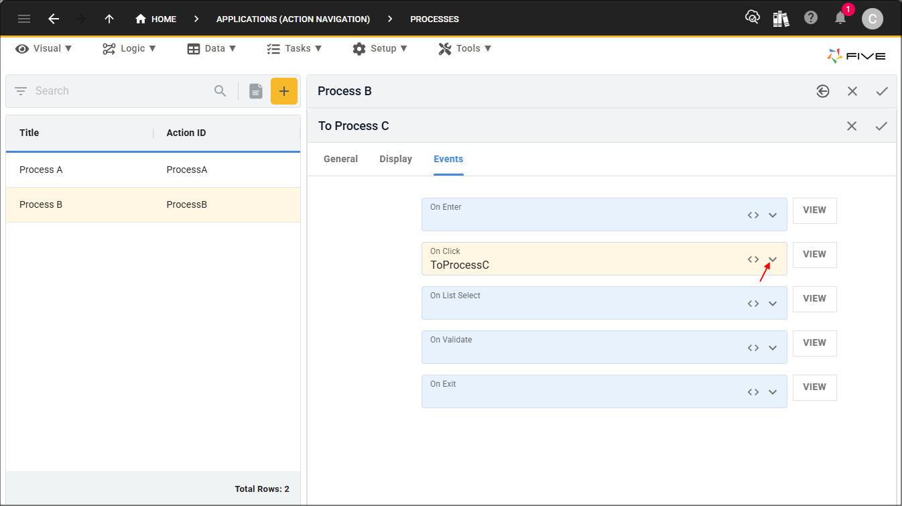Click VIEW button for On Enter
Image resolution: width=902 pixels, height=506 pixels.
pos(815,210)
